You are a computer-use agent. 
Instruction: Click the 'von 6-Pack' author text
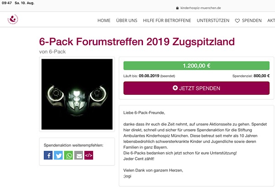(52, 52)
